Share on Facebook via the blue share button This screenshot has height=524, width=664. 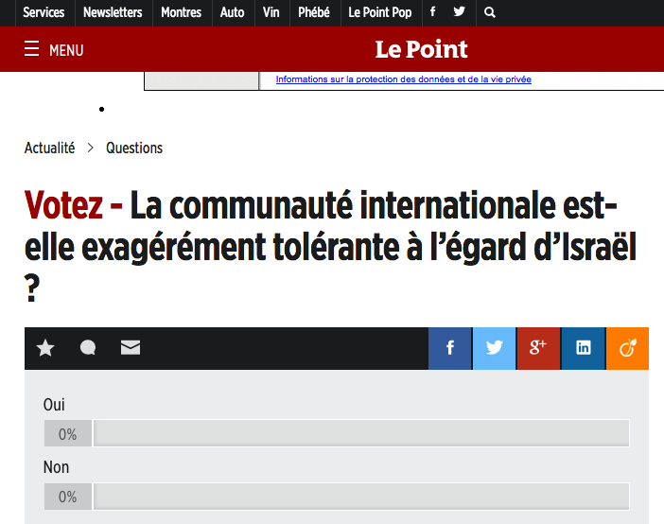click(450, 348)
